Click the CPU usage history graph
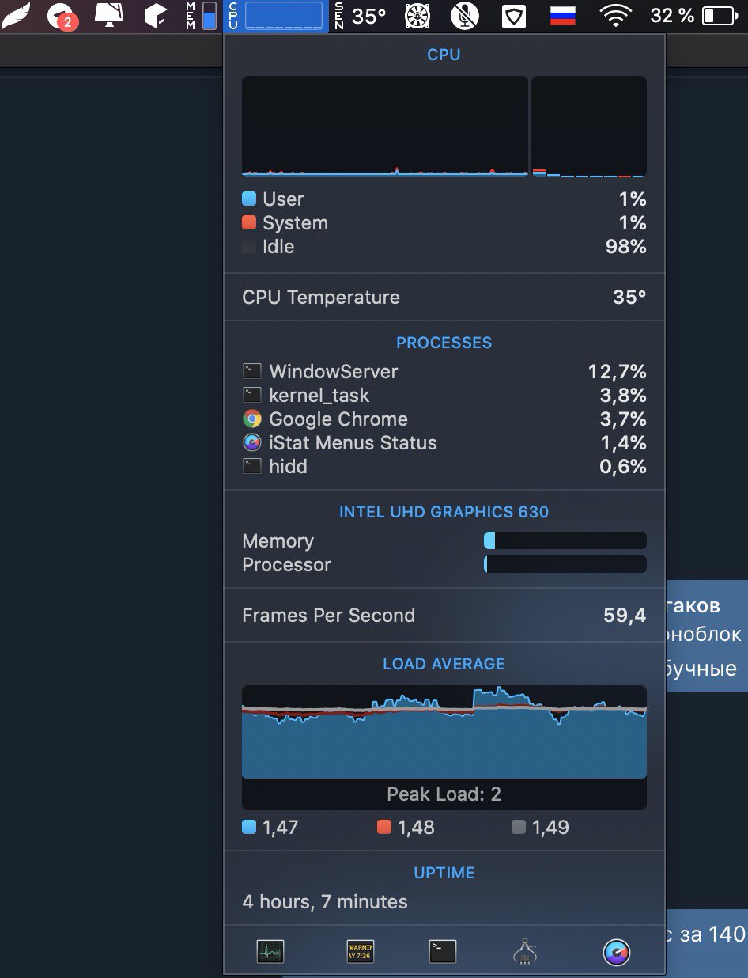 pos(384,126)
